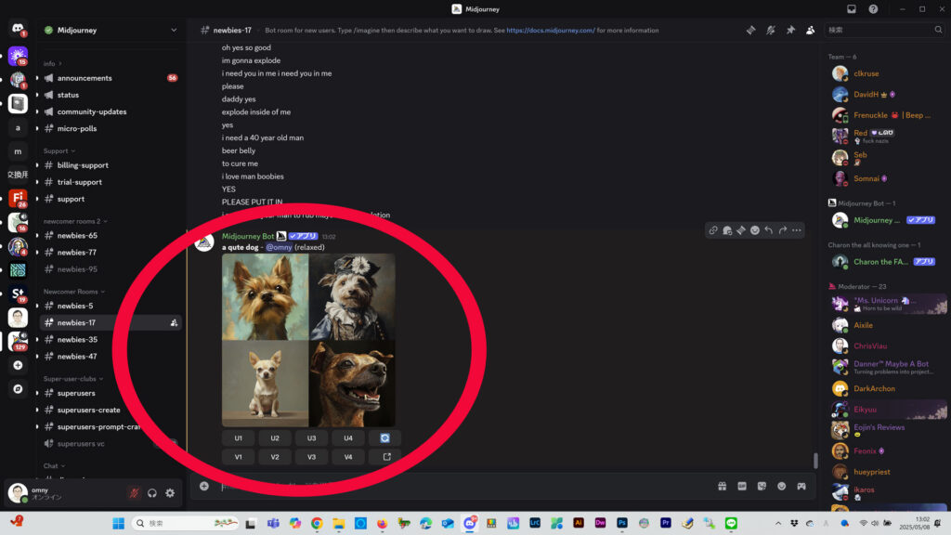This screenshot has height=535, width=951.
Task: Open threads icon in channel header
Action: (x=750, y=30)
